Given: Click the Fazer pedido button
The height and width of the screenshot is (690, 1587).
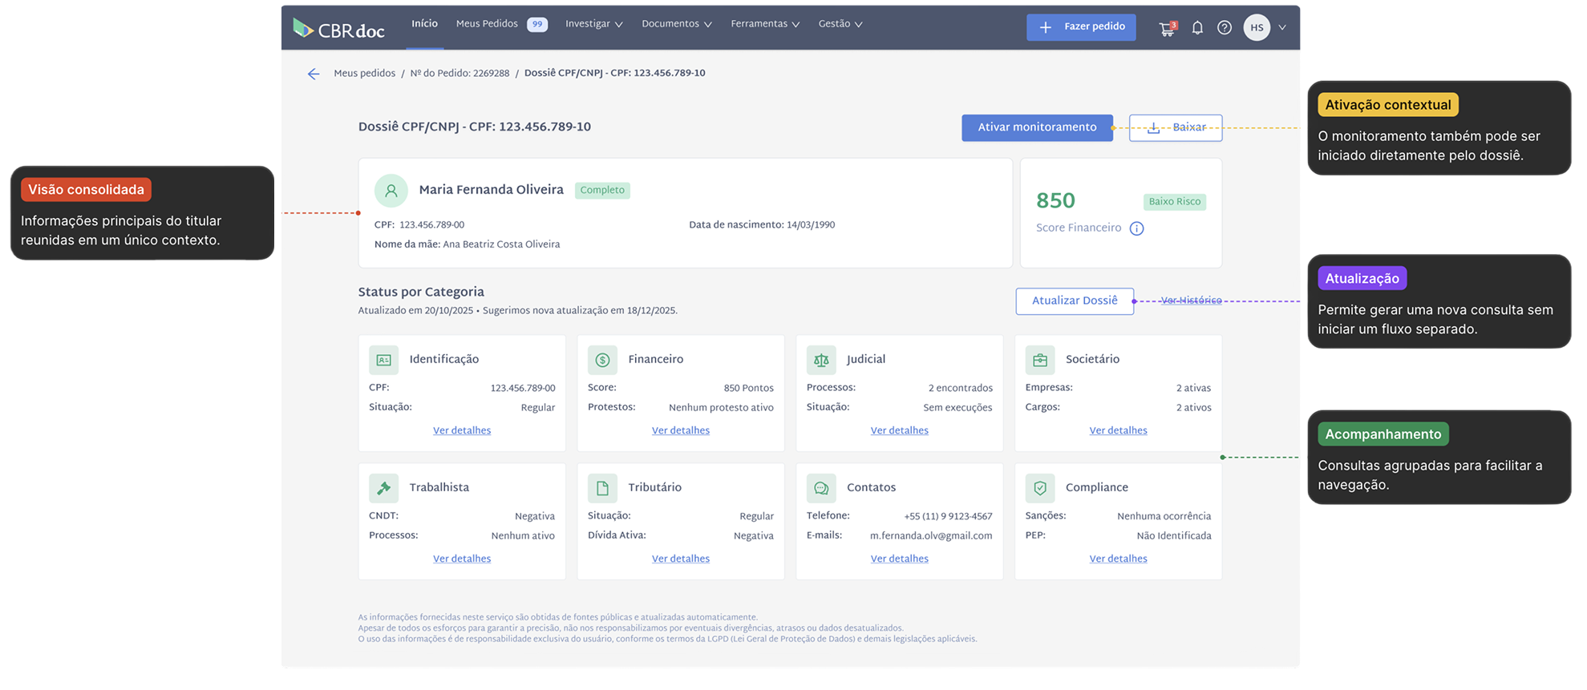Looking at the screenshot, I should (1081, 27).
